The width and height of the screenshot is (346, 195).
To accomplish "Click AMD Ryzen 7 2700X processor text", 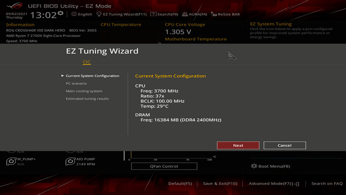I will coord(43,36).
